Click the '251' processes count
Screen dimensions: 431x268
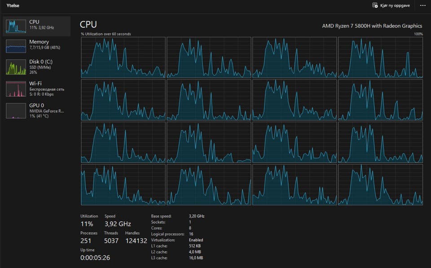86,241
